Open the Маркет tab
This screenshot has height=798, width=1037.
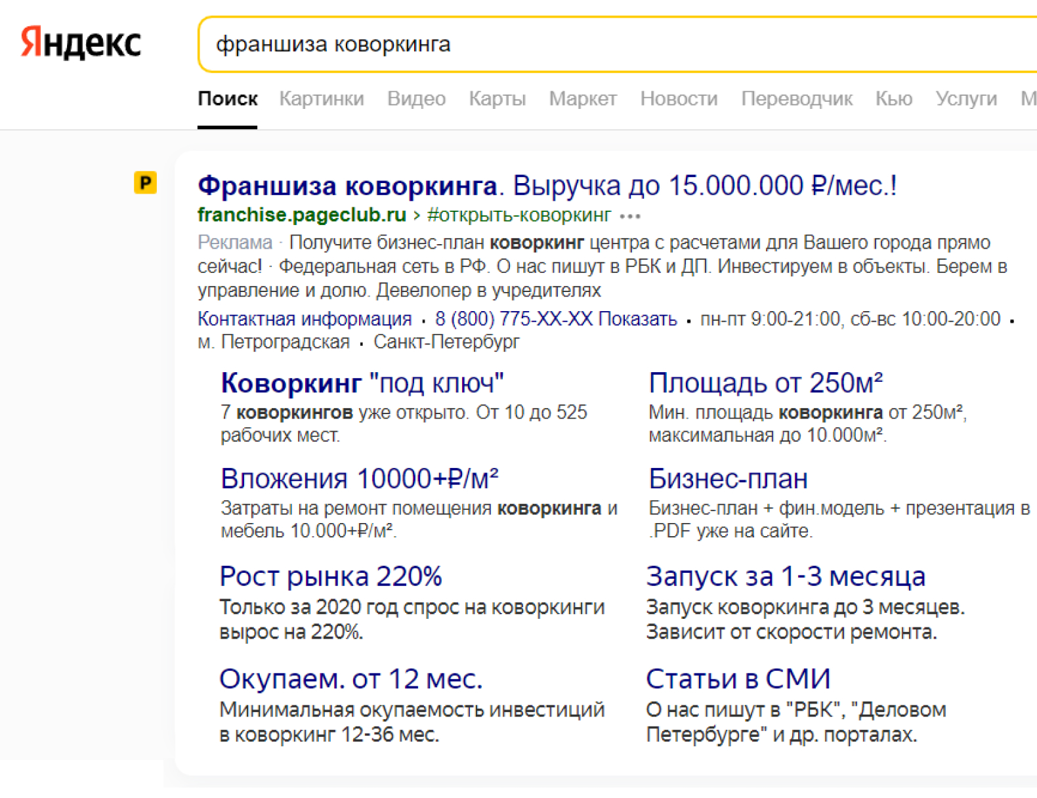[583, 98]
